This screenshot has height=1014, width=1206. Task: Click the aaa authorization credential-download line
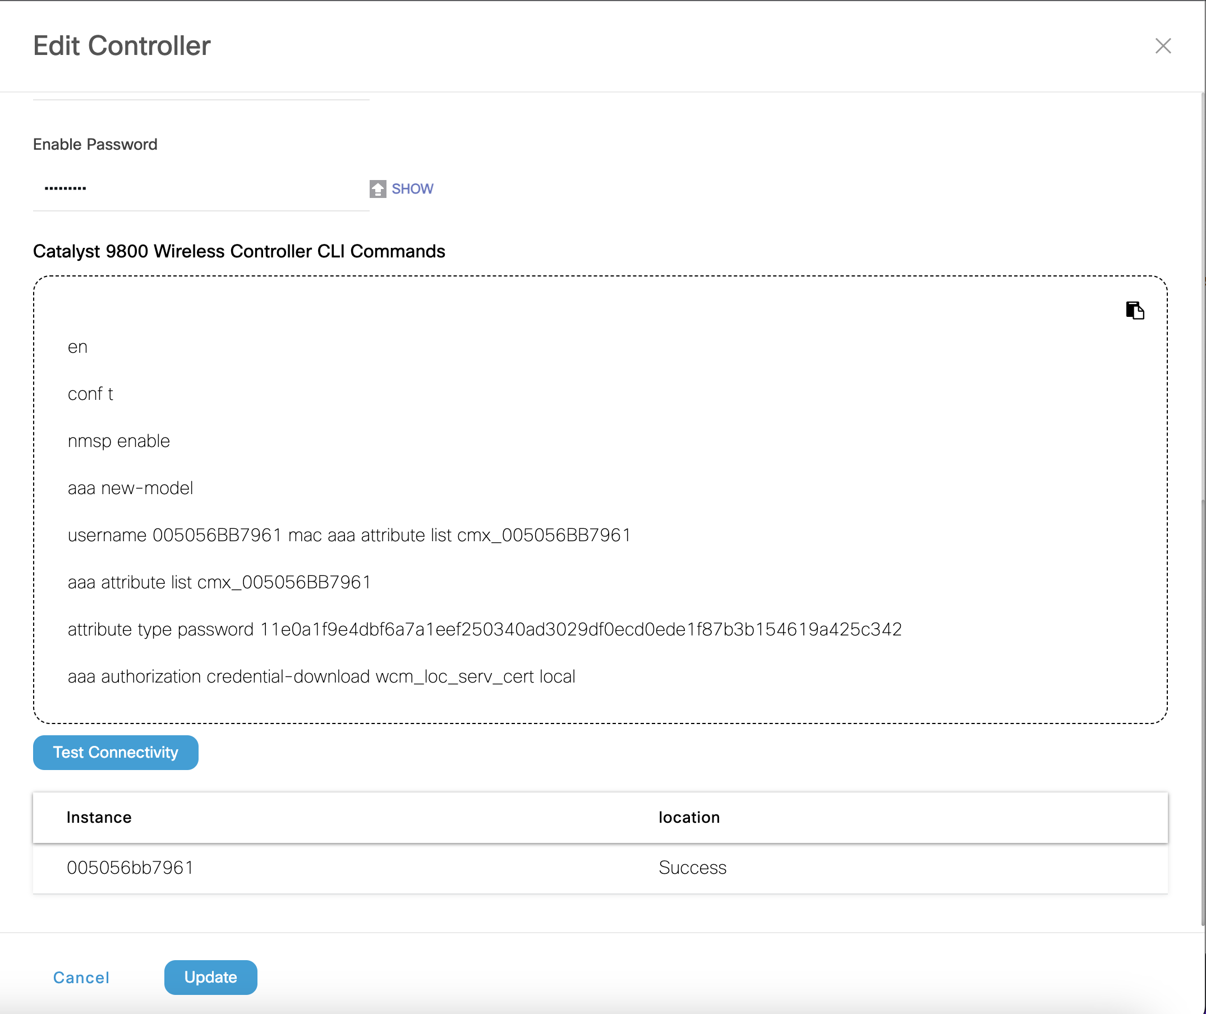tap(321, 676)
